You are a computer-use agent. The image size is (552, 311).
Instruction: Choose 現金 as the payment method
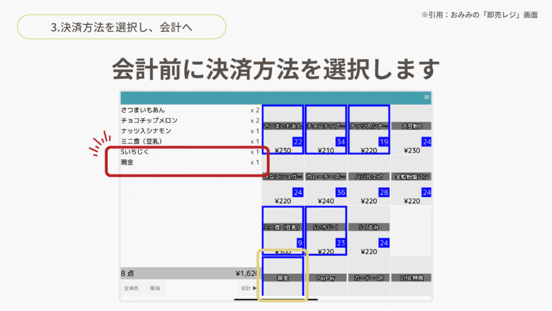click(282, 277)
